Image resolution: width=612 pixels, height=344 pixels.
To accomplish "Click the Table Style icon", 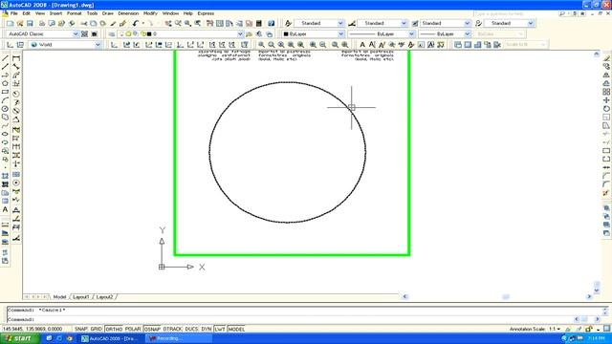I will pos(415,23).
